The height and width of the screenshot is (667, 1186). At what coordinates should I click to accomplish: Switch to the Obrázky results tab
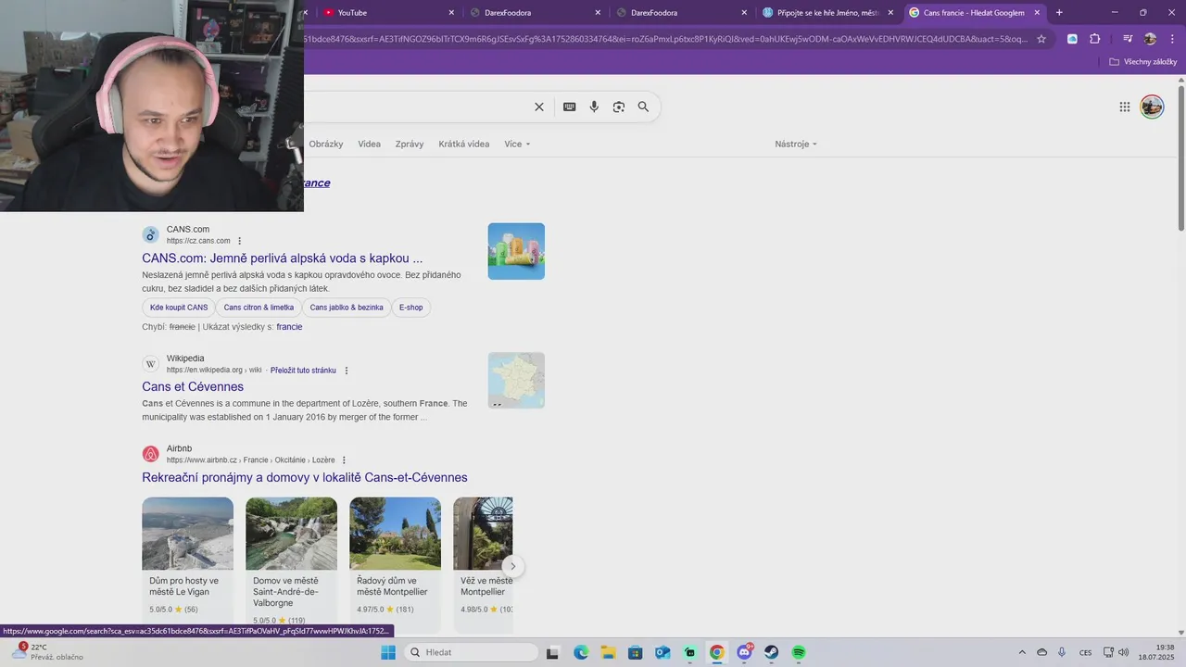tap(326, 144)
